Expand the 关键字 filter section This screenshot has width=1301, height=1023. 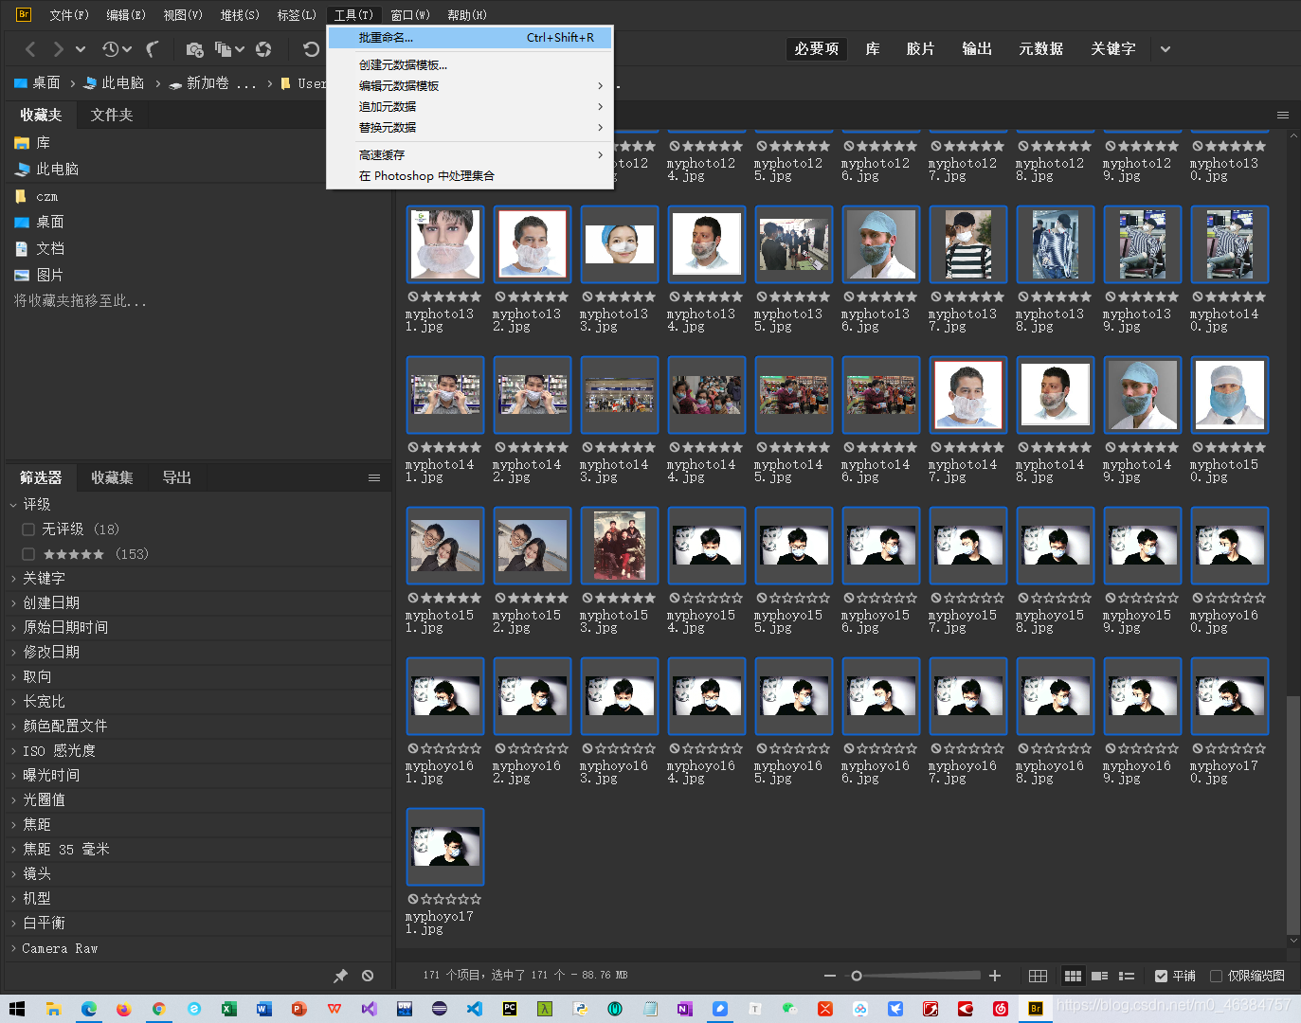13,579
